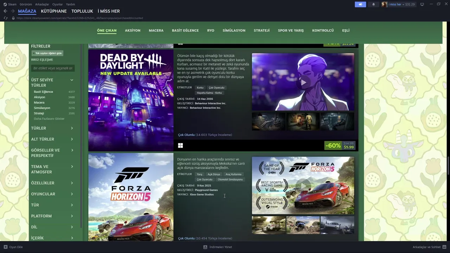
Task: Open the Yardım menu
Action: [70, 4]
